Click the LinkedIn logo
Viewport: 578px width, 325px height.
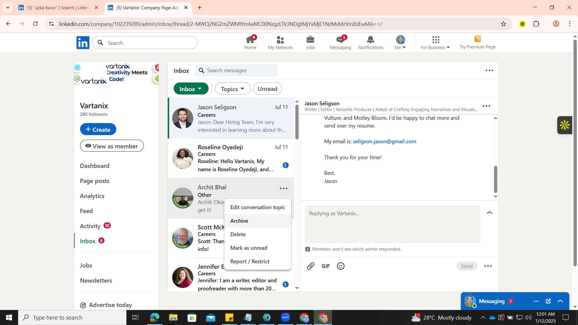(x=83, y=43)
